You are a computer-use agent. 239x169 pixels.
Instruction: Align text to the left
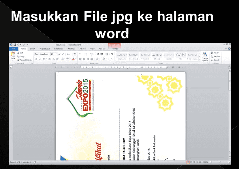pyautogui.click(x=80, y=59)
